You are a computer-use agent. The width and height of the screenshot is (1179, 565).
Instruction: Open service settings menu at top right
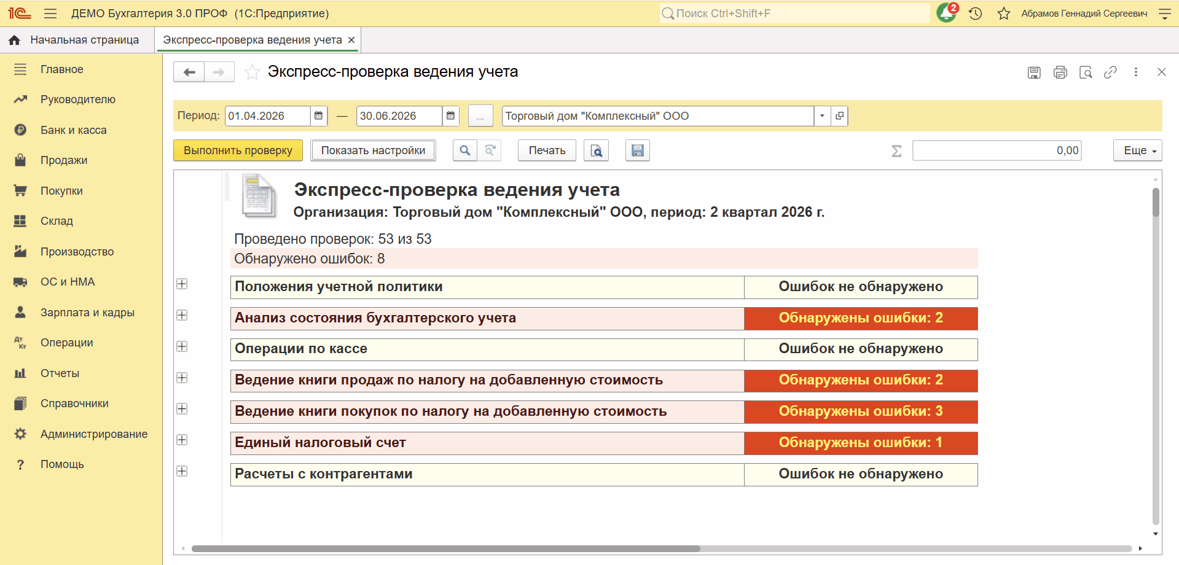1164,14
